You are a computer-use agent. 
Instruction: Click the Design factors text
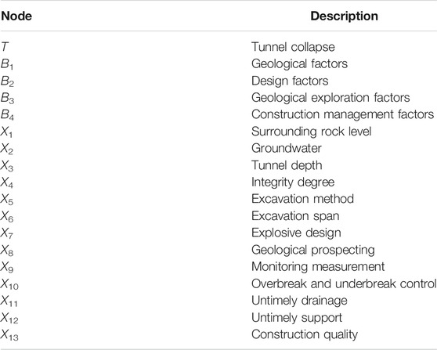290,81
